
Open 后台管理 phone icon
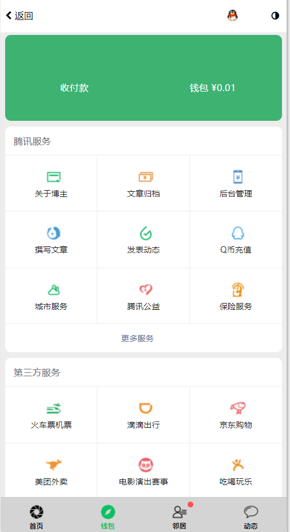[238, 177]
